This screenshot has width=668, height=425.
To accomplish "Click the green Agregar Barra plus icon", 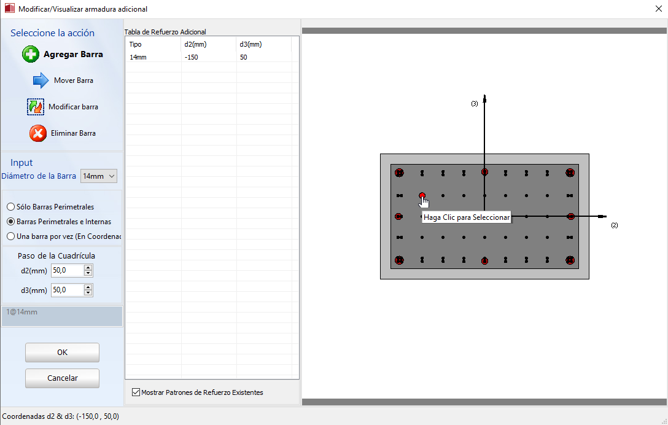I will click(31, 55).
